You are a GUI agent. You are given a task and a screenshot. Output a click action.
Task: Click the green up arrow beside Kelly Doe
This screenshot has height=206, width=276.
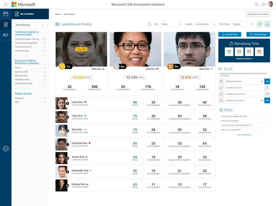click(103, 69)
